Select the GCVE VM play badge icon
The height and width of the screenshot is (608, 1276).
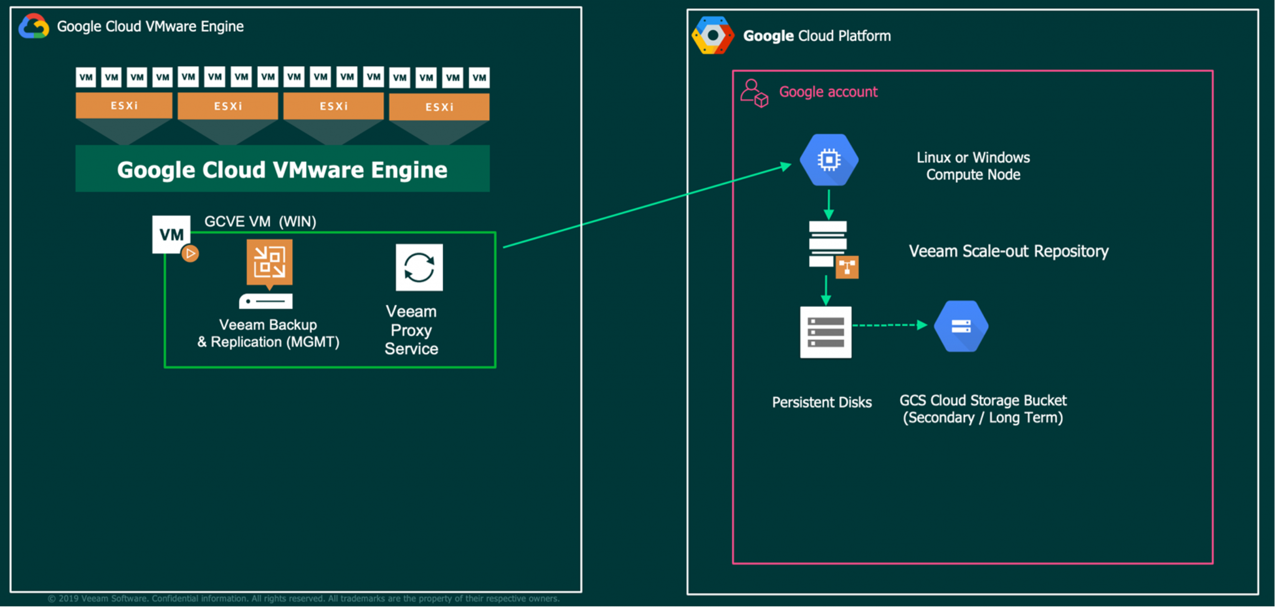(191, 253)
